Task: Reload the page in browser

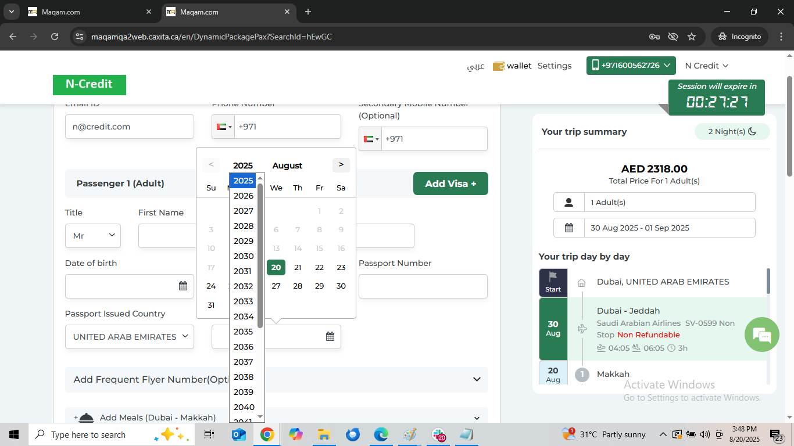Action: 55,37
